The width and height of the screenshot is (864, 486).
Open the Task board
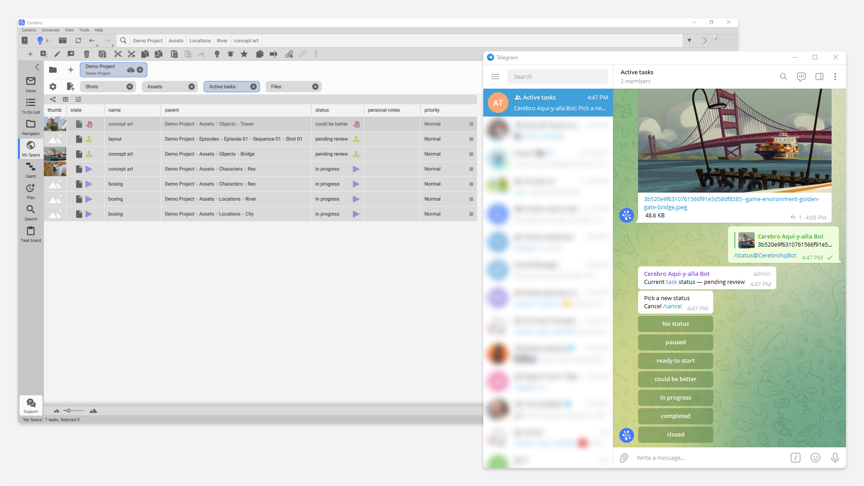(31, 234)
